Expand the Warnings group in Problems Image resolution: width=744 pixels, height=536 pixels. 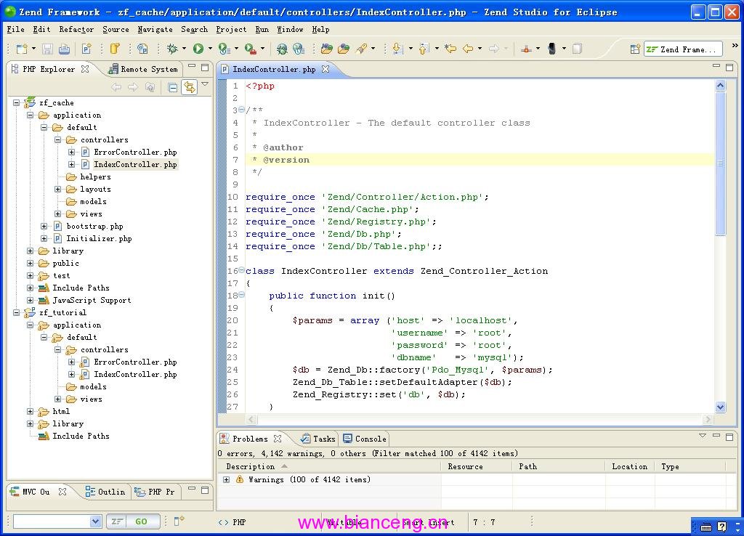click(x=227, y=479)
